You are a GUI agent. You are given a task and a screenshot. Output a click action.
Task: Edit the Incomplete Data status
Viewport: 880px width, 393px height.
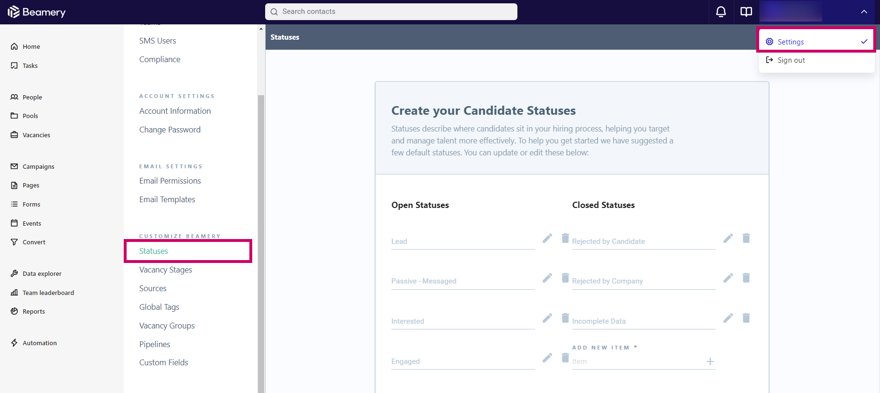728,318
